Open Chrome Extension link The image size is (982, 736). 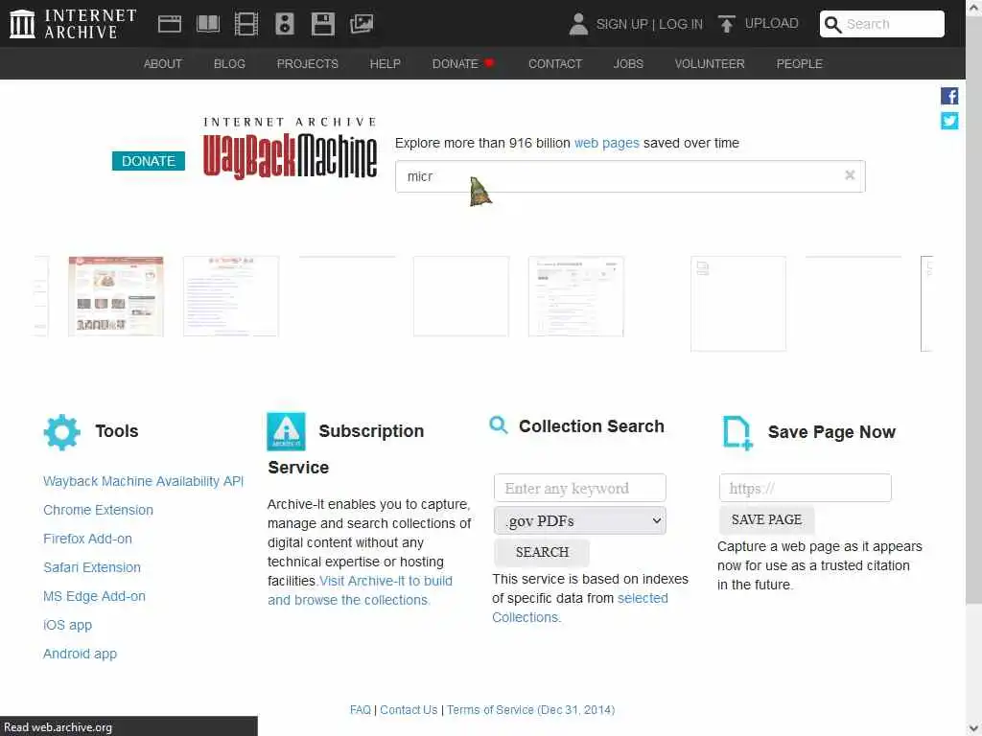99,510
